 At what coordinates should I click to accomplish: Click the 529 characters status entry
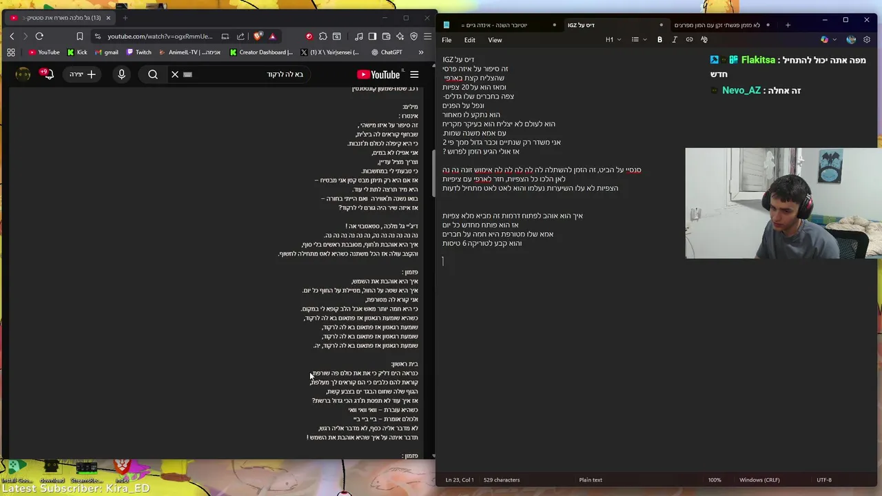tap(502, 480)
